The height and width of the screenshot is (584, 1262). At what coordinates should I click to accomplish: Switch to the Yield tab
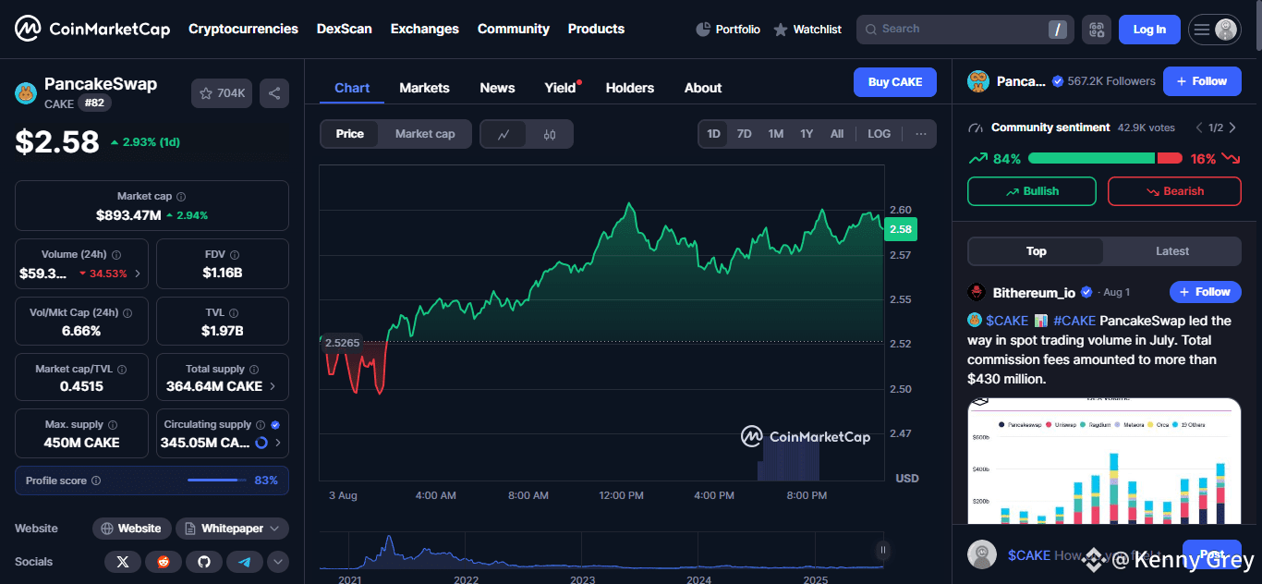pyautogui.click(x=560, y=88)
